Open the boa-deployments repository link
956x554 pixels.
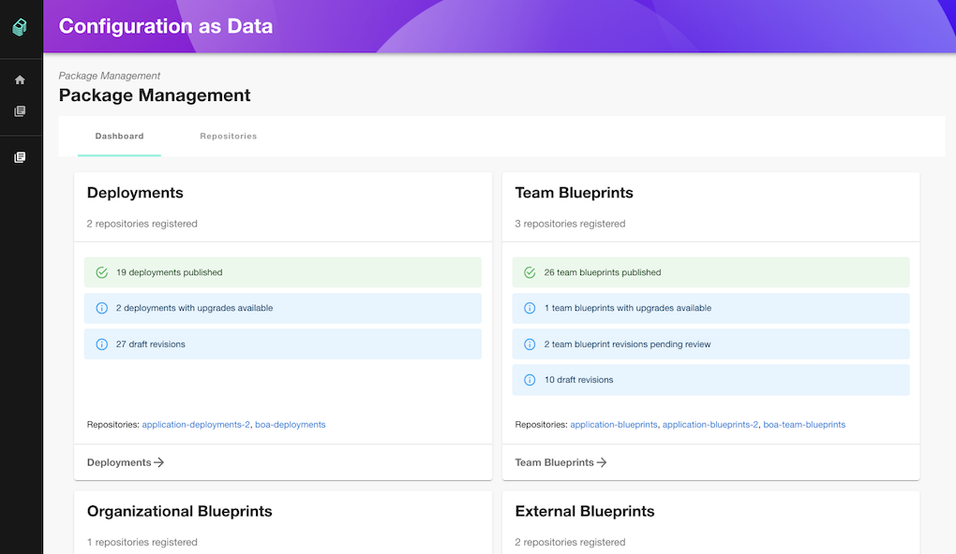291,424
